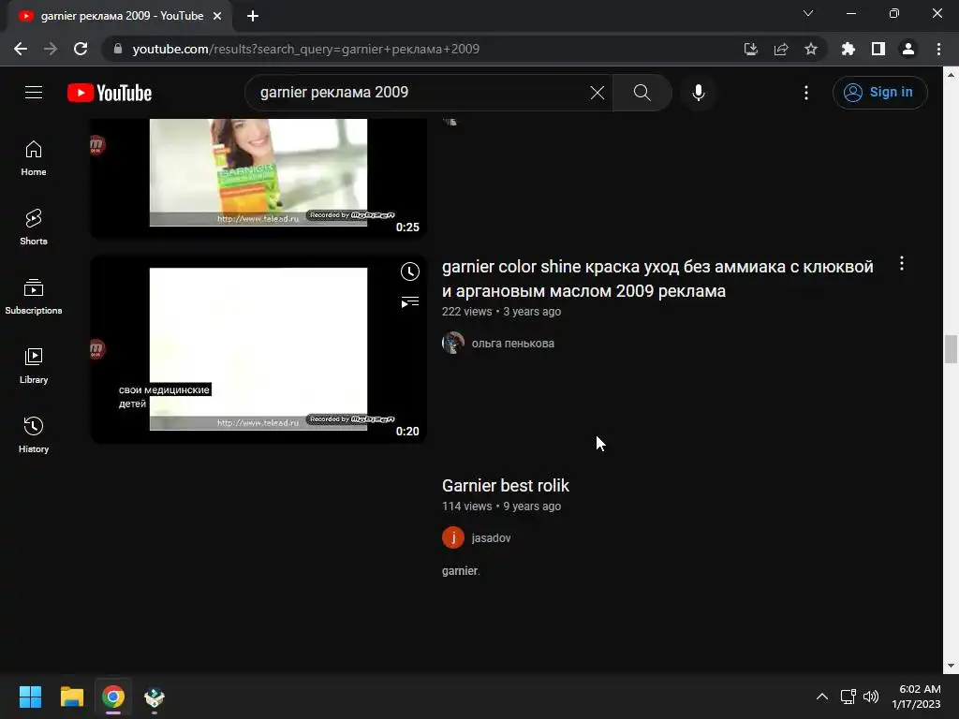This screenshot has width=959, height=719.
Task: Click the address bar URL
Action: tap(306, 49)
